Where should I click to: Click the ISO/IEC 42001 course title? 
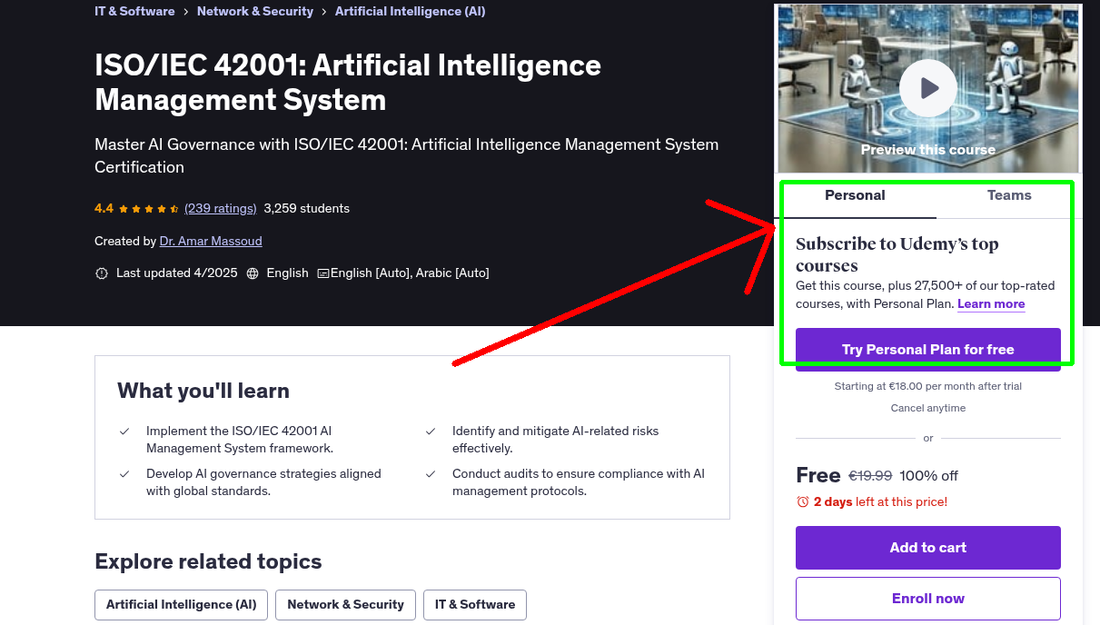348,82
